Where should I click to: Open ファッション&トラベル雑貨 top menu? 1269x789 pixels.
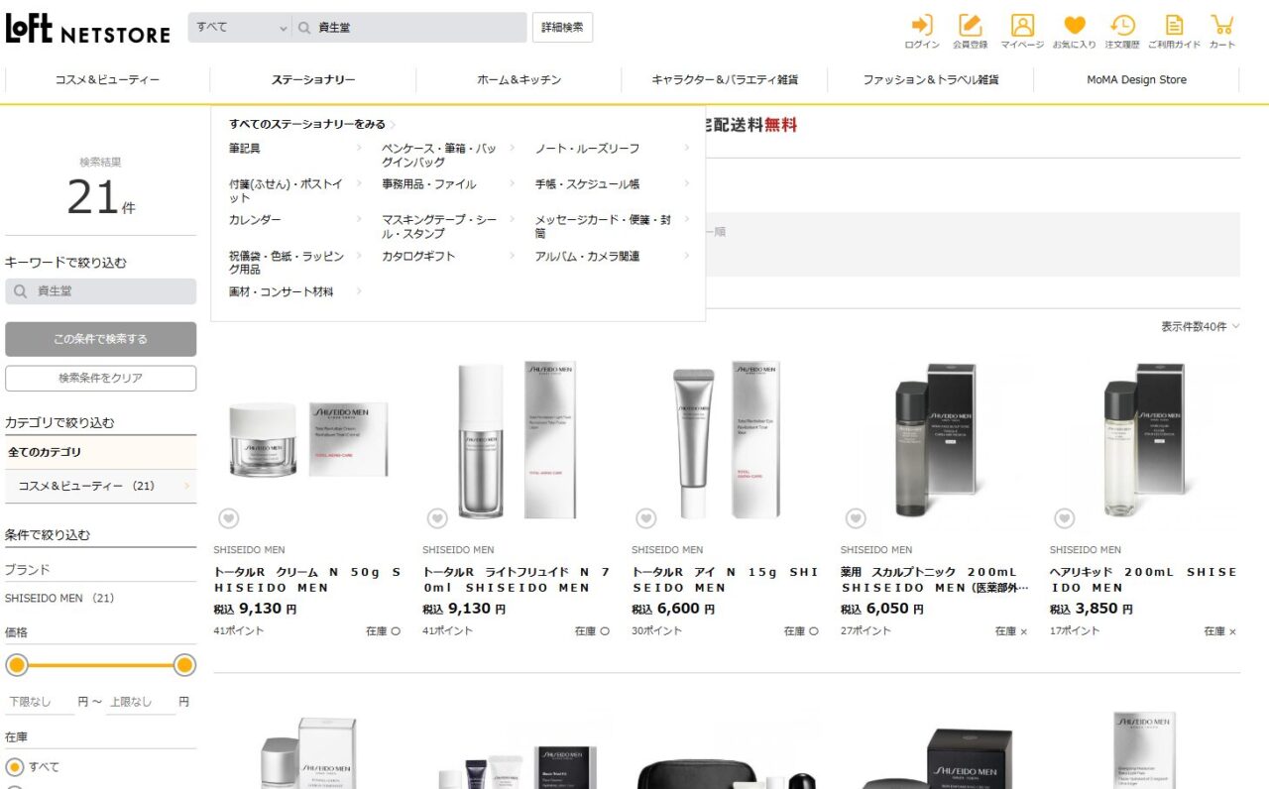pos(931,80)
